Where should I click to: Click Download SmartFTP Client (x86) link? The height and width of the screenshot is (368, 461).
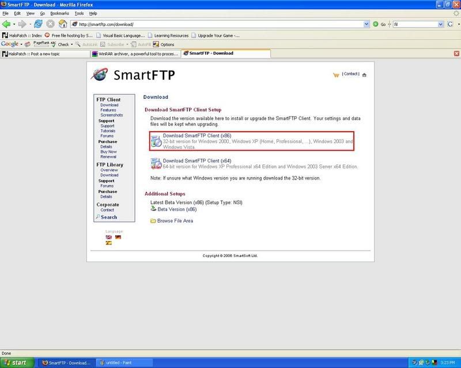pyautogui.click(x=197, y=136)
